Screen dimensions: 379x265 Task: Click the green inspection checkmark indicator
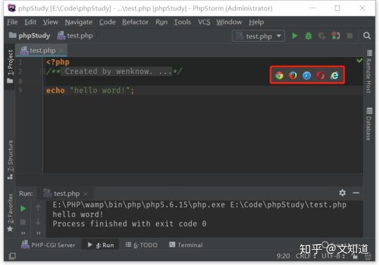[x=359, y=60]
